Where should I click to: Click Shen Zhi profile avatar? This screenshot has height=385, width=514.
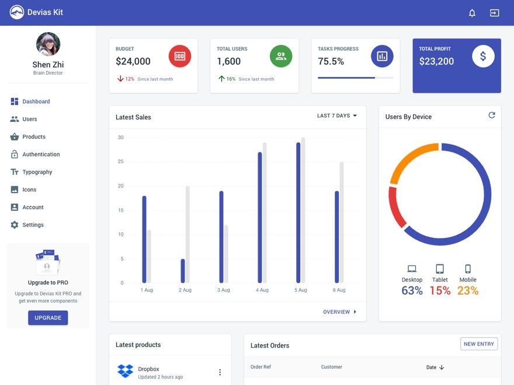tap(48, 44)
